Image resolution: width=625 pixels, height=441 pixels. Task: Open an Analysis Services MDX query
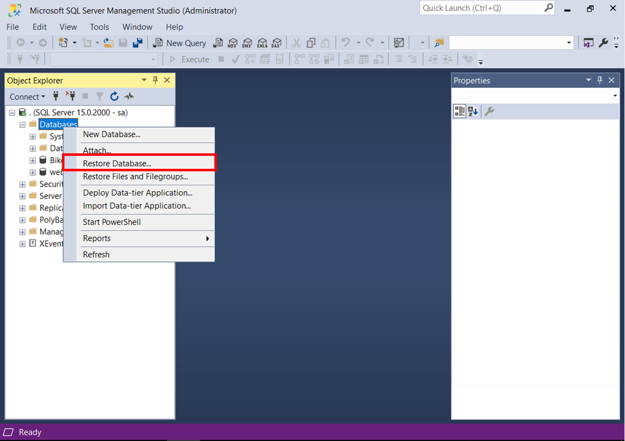click(x=233, y=43)
